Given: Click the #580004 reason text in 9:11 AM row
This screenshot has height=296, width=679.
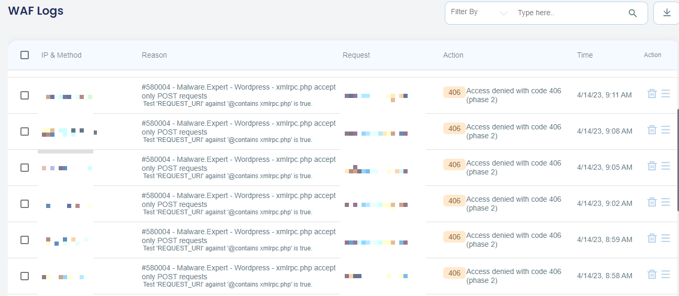Looking at the screenshot, I should click(238, 92).
